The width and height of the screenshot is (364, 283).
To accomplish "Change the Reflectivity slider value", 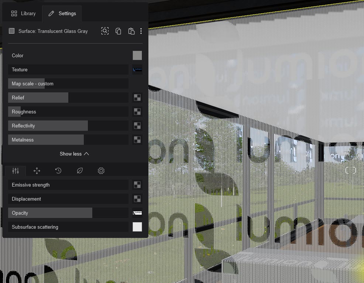I will 68,126.
